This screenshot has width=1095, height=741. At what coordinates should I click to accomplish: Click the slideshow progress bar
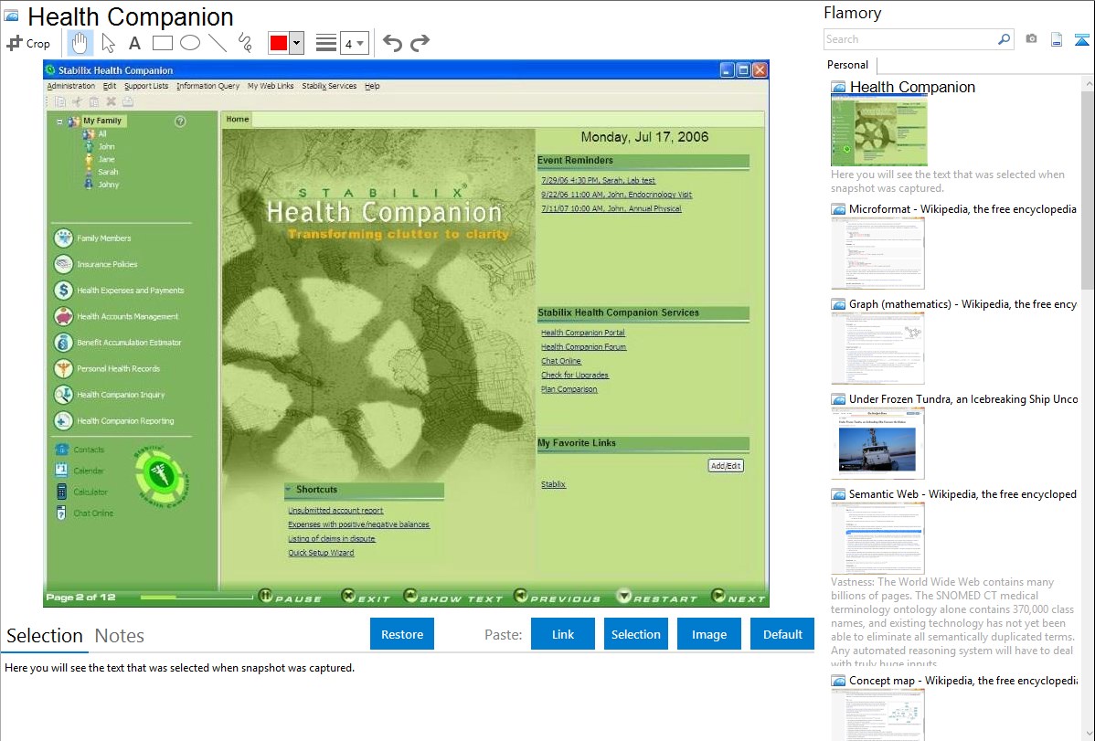pos(197,598)
